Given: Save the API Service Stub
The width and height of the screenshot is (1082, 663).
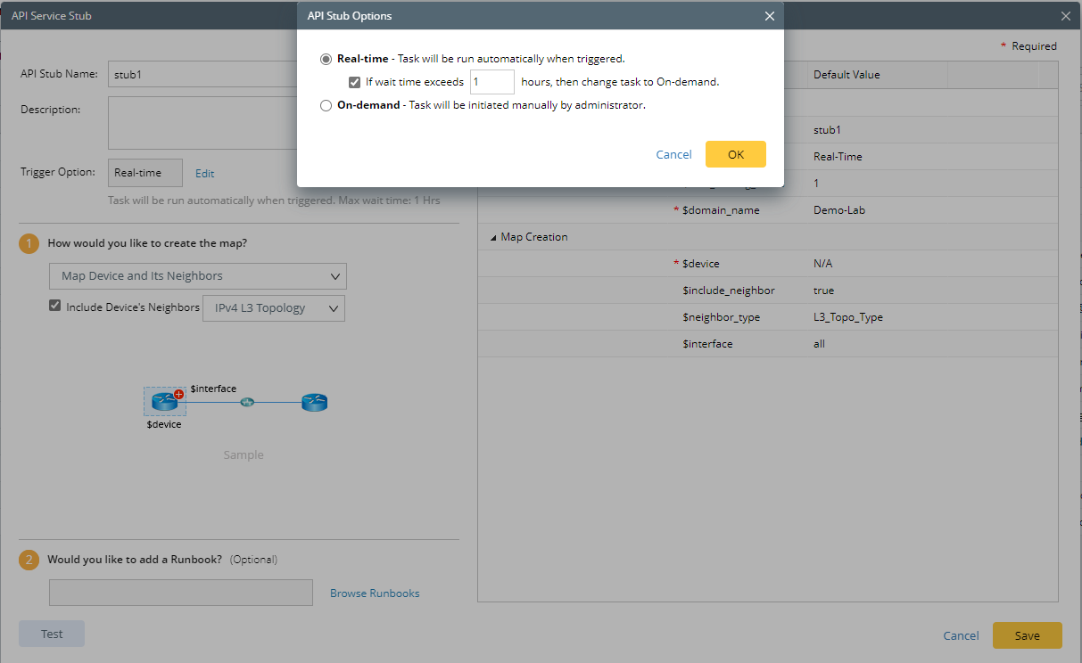Looking at the screenshot, I should point(1027,635).
